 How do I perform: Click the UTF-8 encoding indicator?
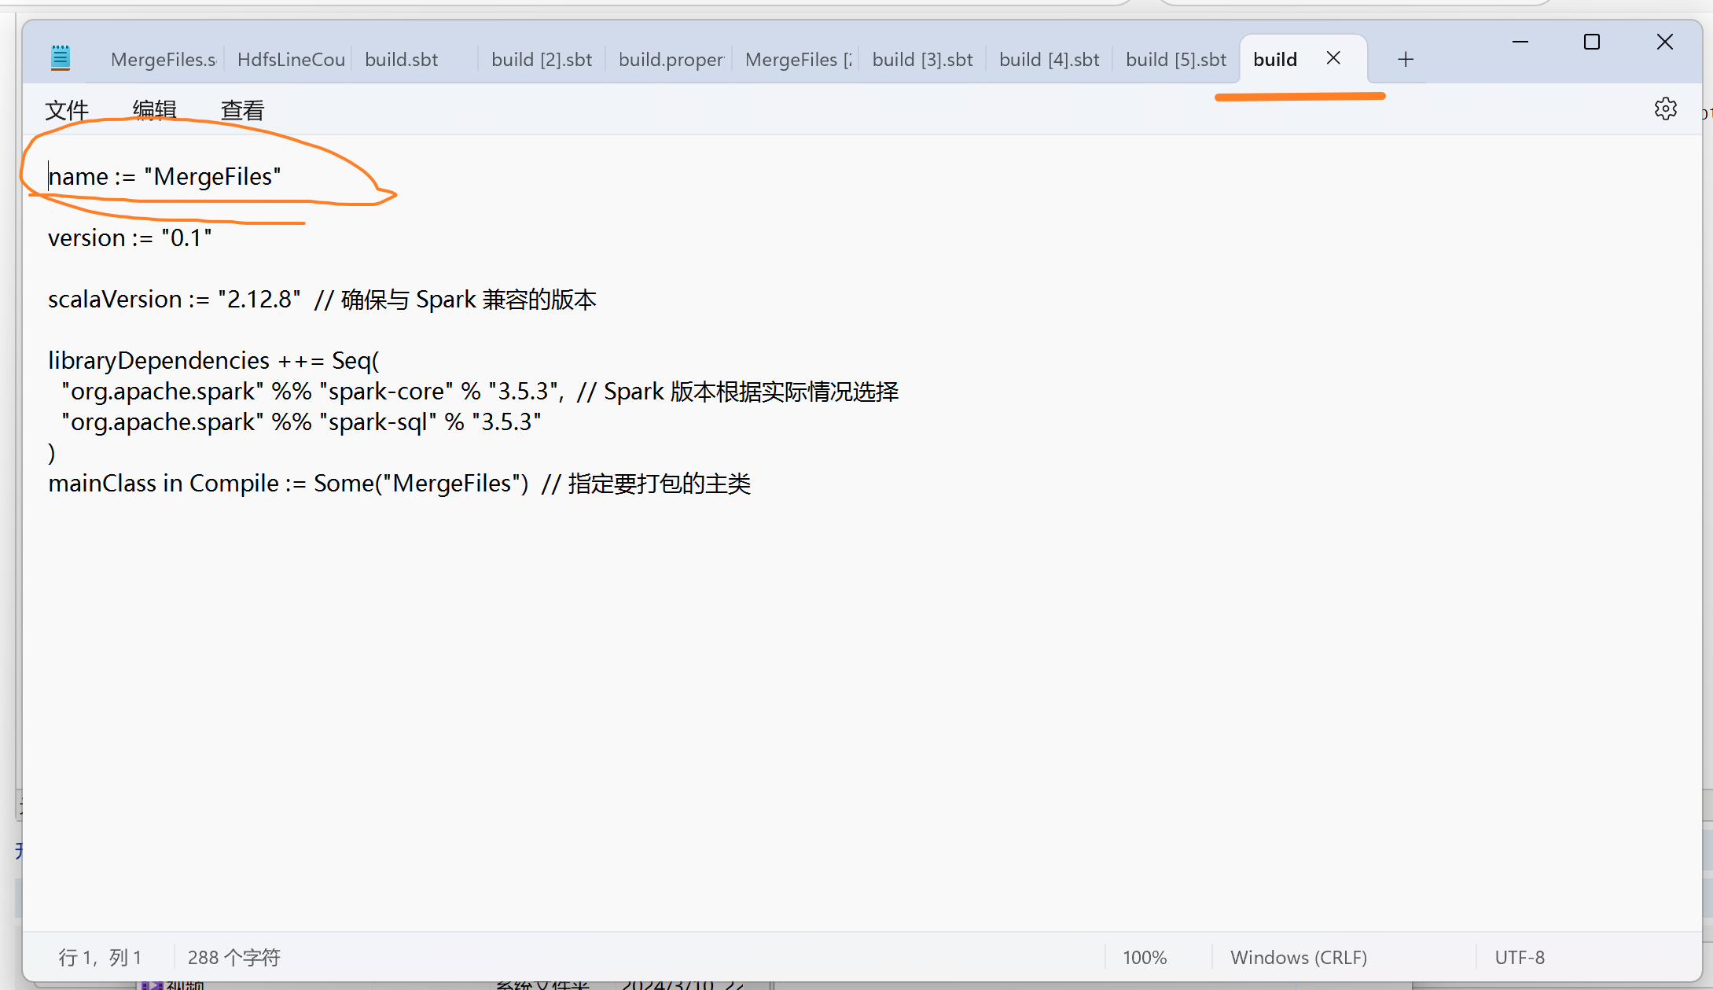click(x=1520, y=957)
